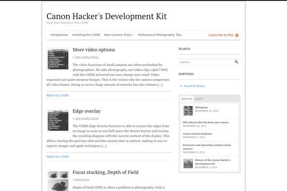
Task: Open More video options article title
Action: pyautogui.click(x=94, y=50)
